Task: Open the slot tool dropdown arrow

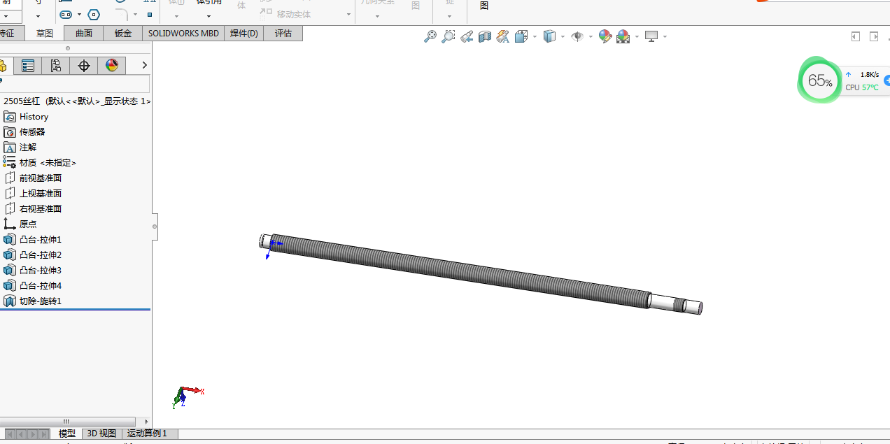Action: point(79,14)
